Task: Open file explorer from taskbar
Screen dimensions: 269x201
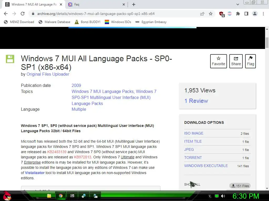Action: pos(49,196)
